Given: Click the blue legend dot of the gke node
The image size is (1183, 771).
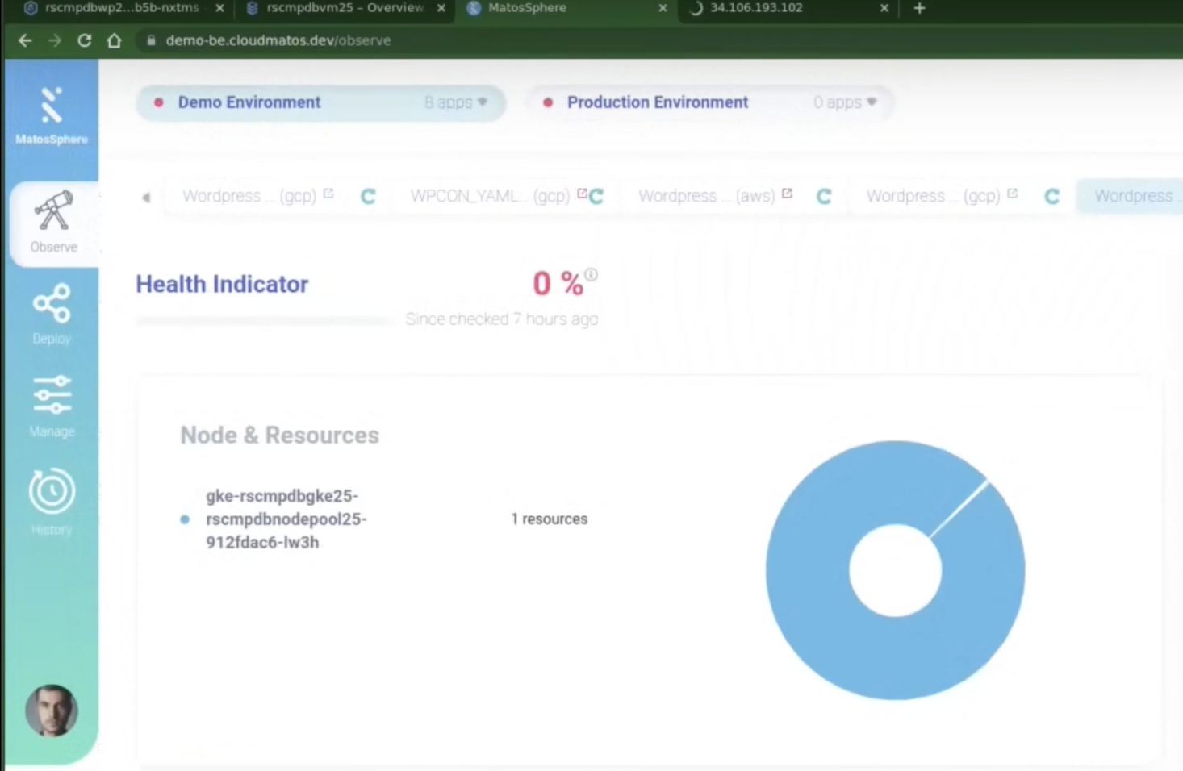Looking at the screenshot, I should [x=185, y=519].
